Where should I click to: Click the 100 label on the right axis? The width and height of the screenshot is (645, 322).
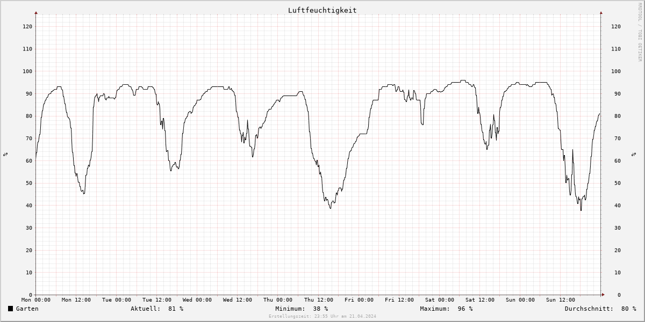click(x=617, y=71)
